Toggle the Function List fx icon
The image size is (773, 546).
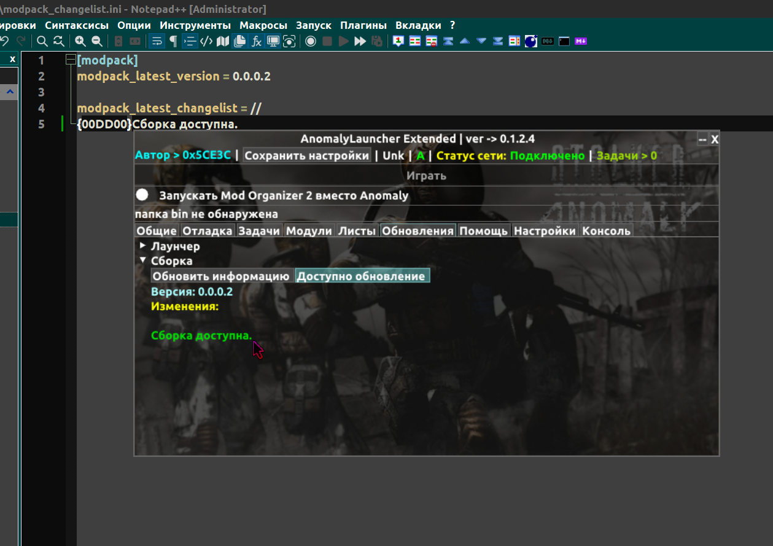click(256, 41)
